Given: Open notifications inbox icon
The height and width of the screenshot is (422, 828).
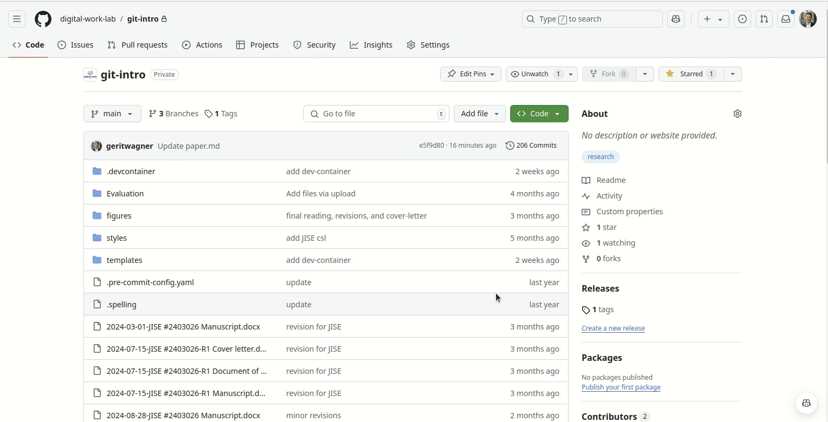Looking at the screenshot, I should pos(786,19).
